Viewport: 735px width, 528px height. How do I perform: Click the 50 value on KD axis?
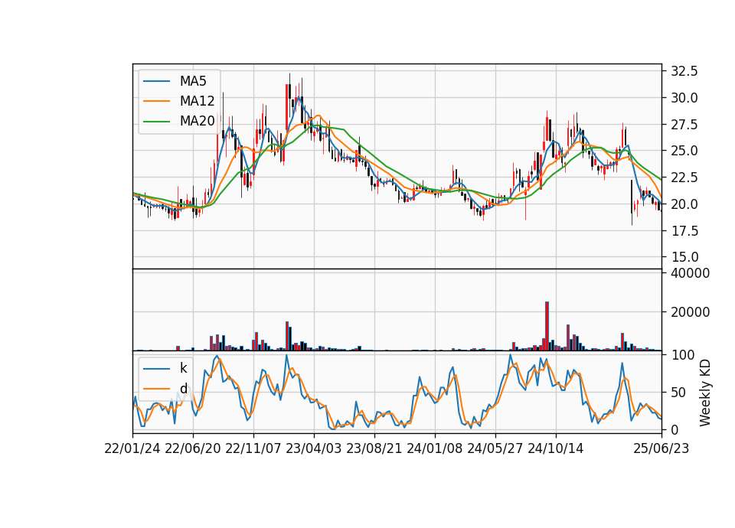tap(678, 393)
